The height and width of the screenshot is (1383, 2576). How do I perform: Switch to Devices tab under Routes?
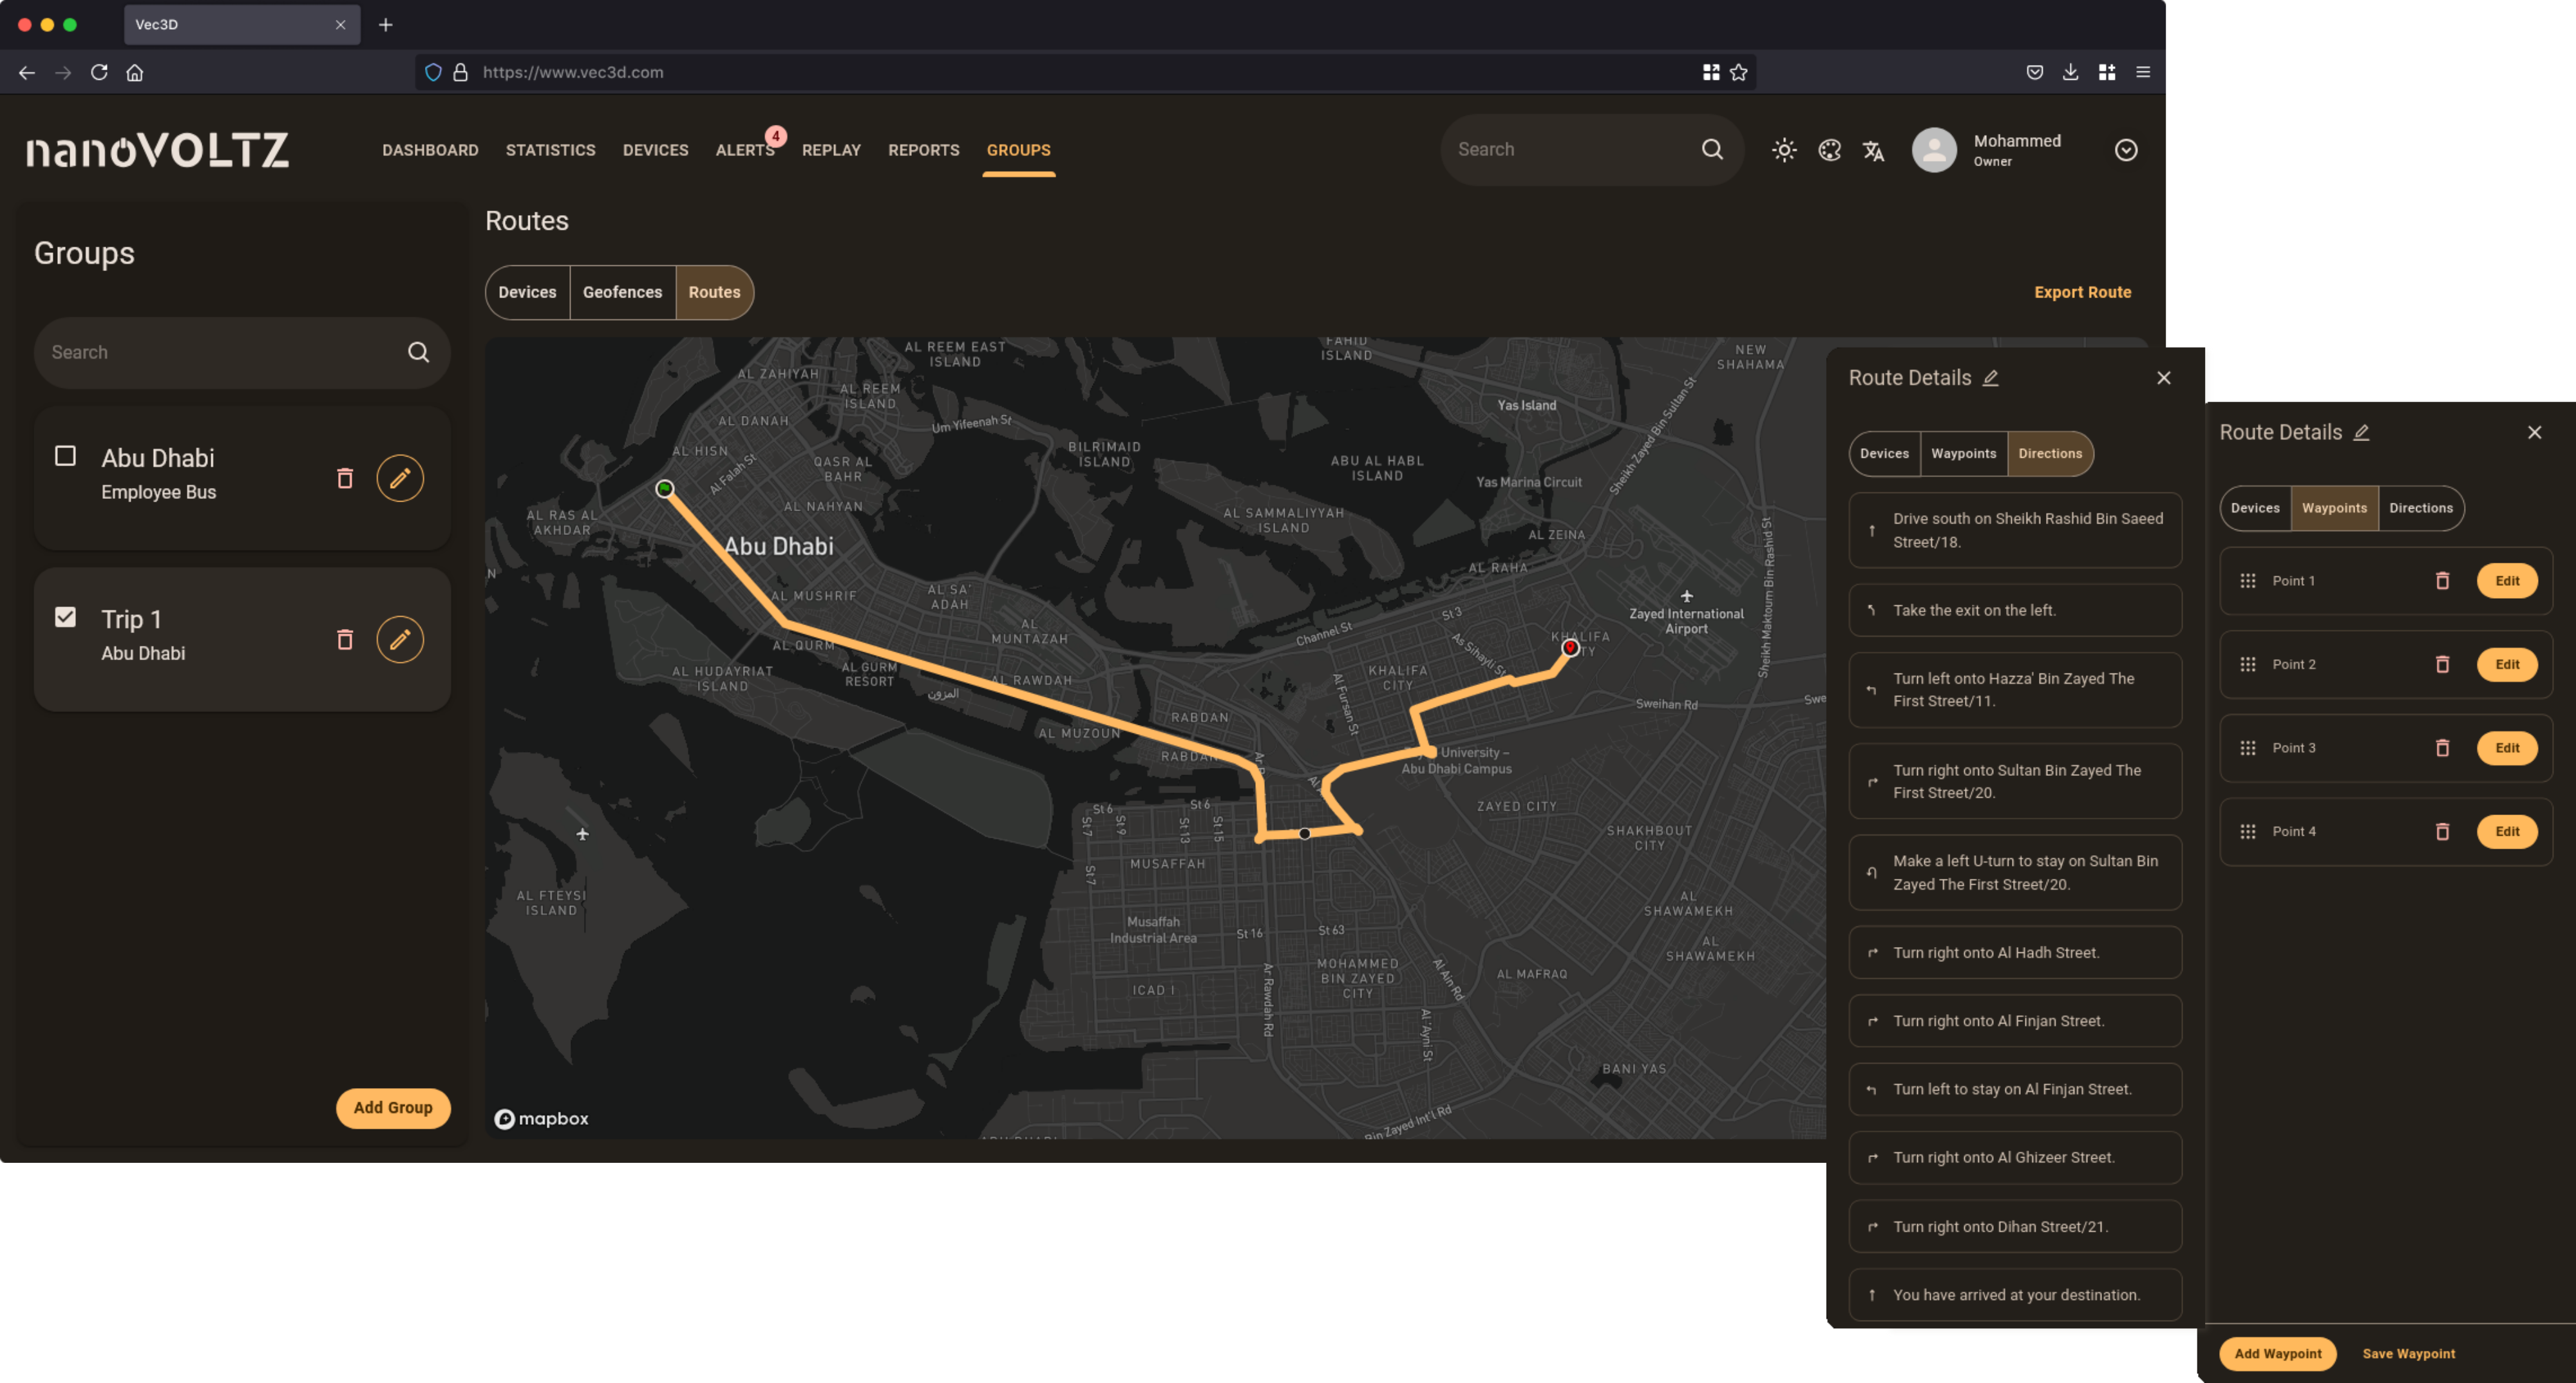527,292
